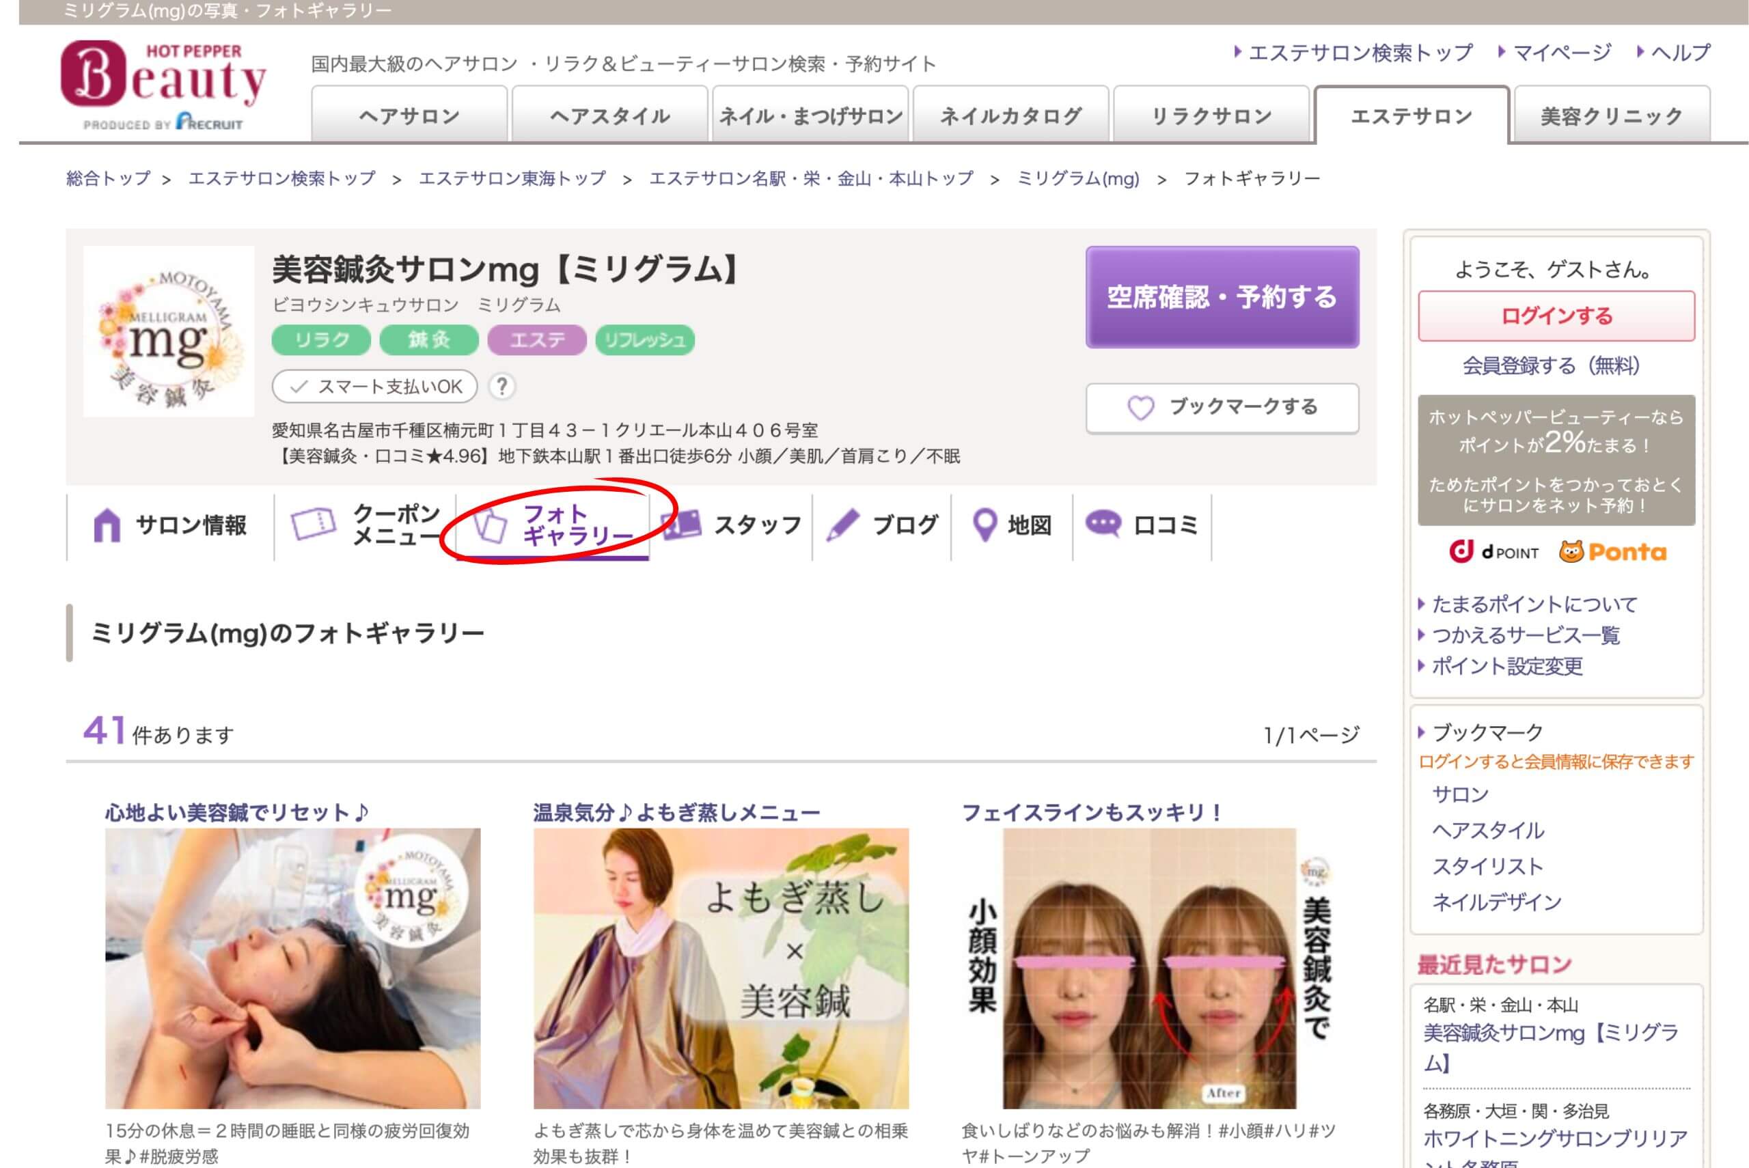Viewport: 1749px width, 1168px height.
Task: Click the pencil icon beside ブログ
Action: [x=842, y=525]
